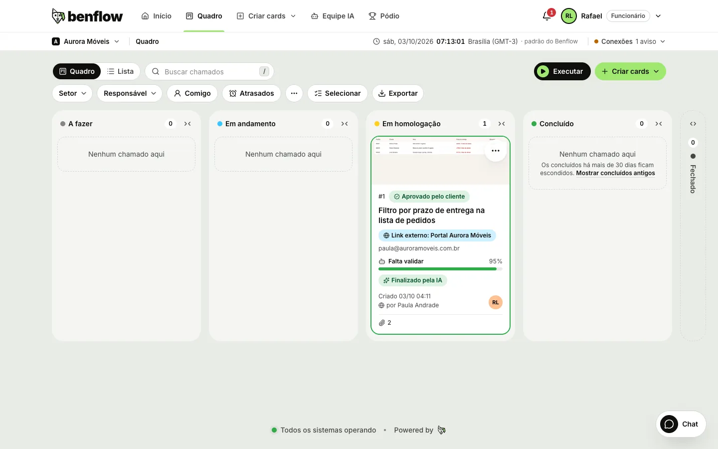
Task: Switch to Lista view toggle
Action: coord(120,71)
